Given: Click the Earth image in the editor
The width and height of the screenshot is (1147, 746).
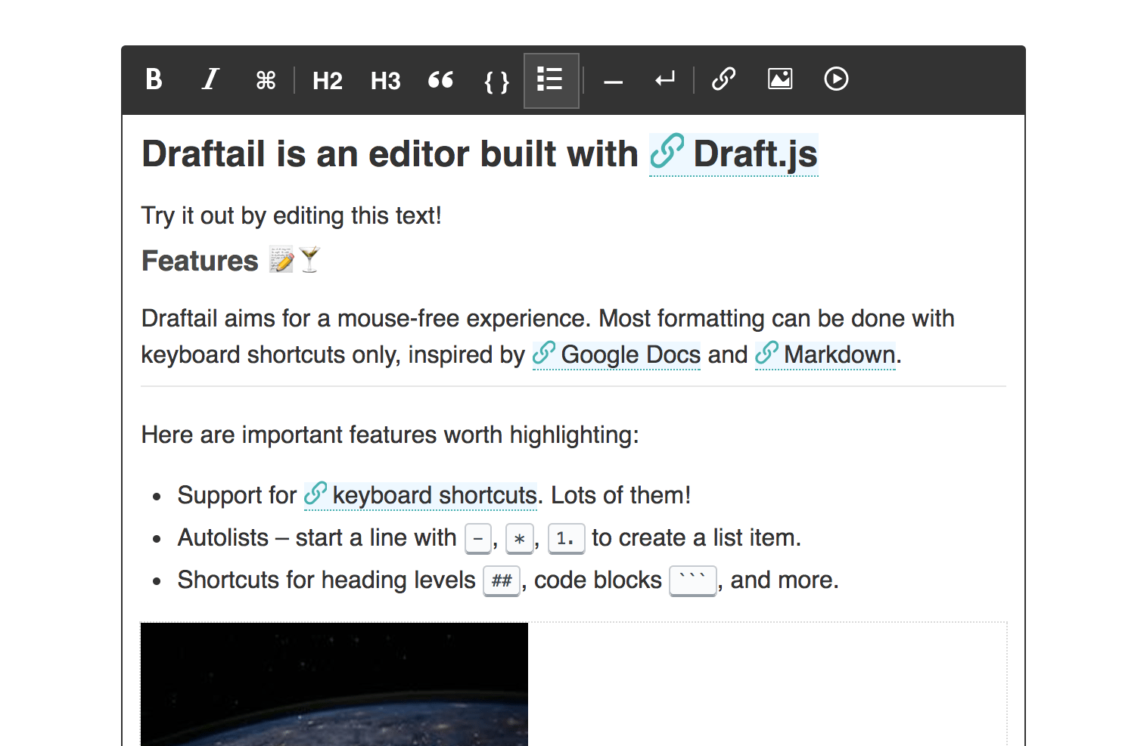Looking at the screenshot, I should tap(334, 684).
